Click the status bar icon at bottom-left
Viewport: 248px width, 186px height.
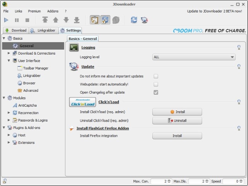pyautogui.click(x=5, y=181)
